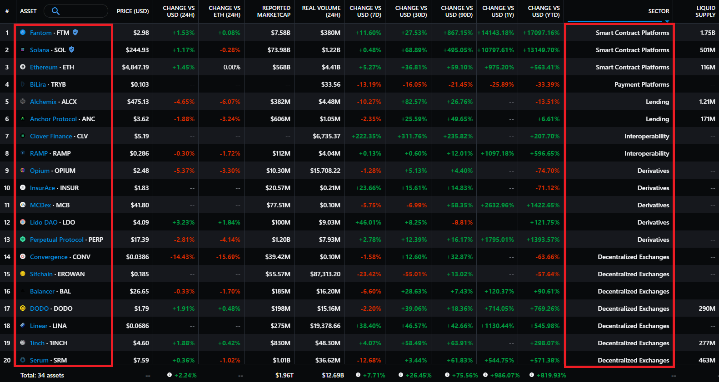Viewport: 719px width, 382px height.
Task: Click Solana's reported marketcap $73.98B
Action: 279,50
